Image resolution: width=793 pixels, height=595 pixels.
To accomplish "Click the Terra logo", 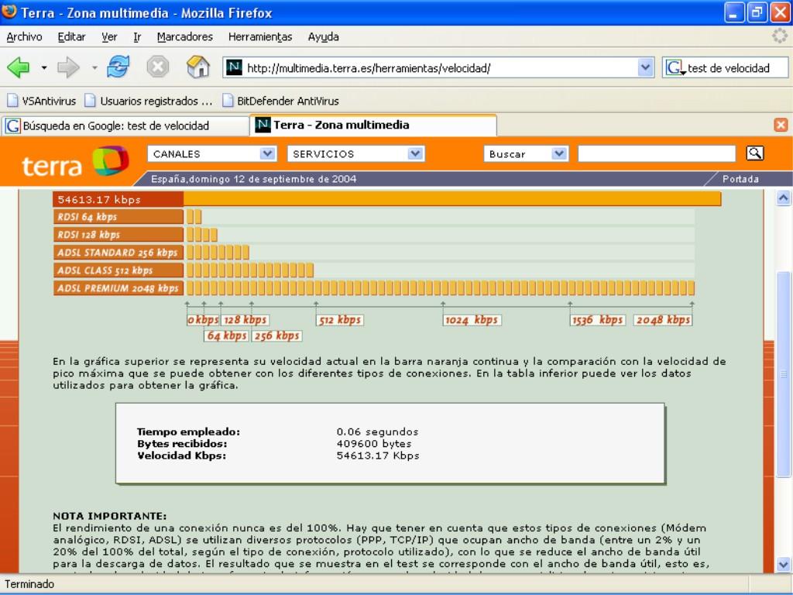I will pyautogui.click(x=74, y=163).
